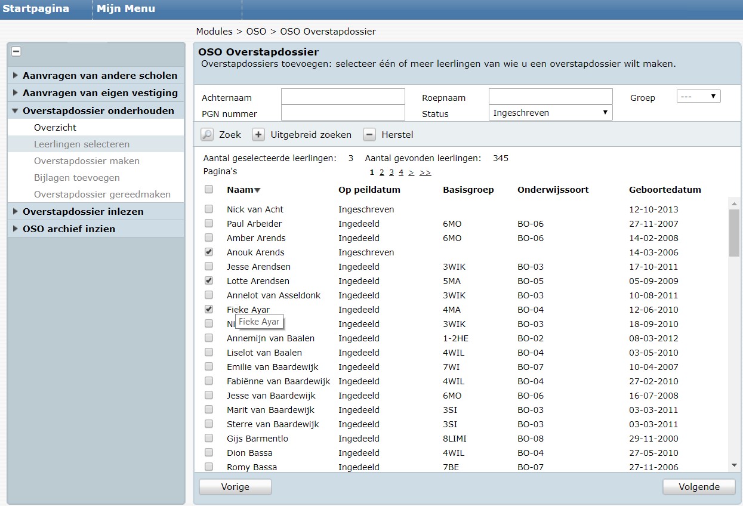The image size is (743, 506).
Task: Click the name Marit van Baardewijk
Action: pos(270,410)
